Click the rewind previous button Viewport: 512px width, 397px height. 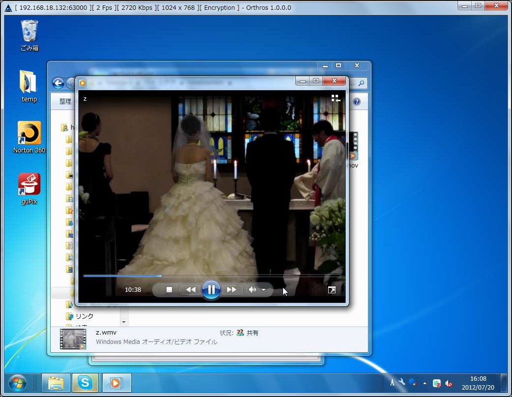(191, 289)
